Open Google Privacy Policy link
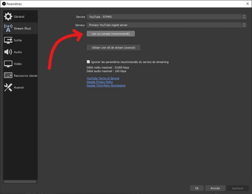252x194 pixels. pyautogui.click(x=100, y=82)
